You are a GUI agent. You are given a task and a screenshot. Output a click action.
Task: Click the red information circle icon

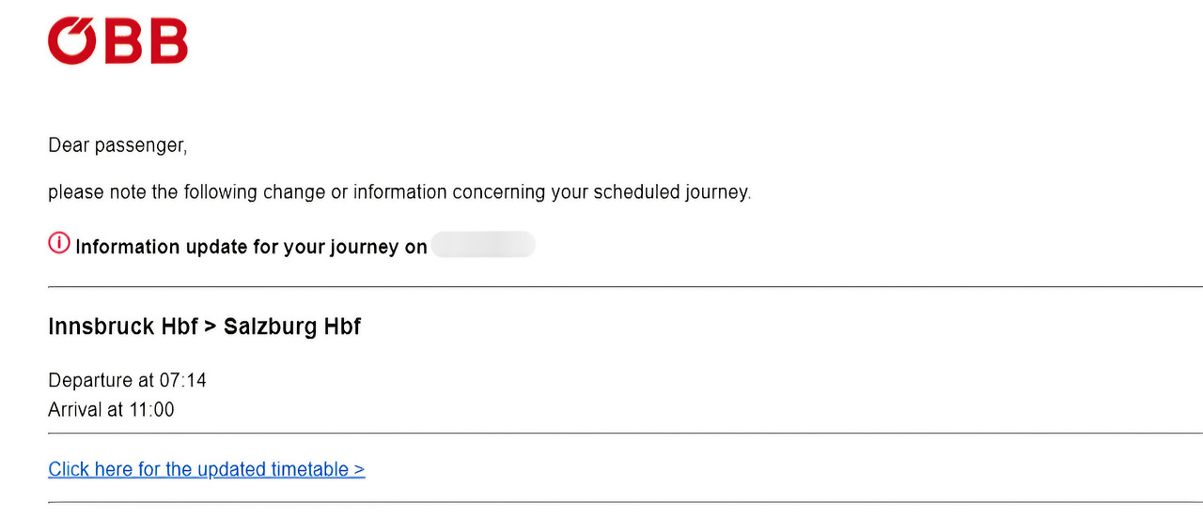coord(58,244)
